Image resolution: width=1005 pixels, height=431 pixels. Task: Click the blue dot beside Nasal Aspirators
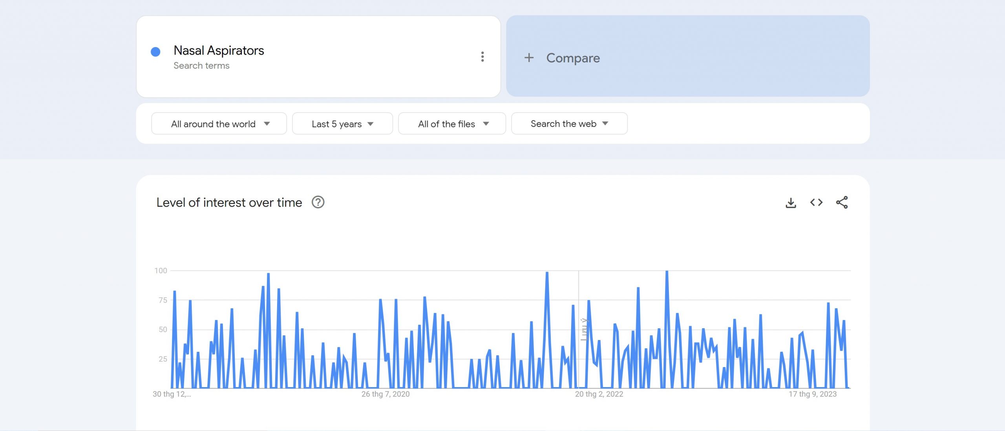pos(155,52)
